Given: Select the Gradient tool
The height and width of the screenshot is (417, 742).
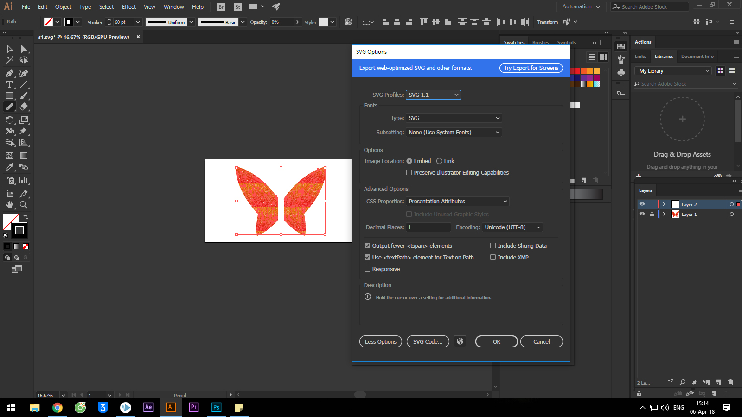Looking at the screenshot, I should coord(24,156).
